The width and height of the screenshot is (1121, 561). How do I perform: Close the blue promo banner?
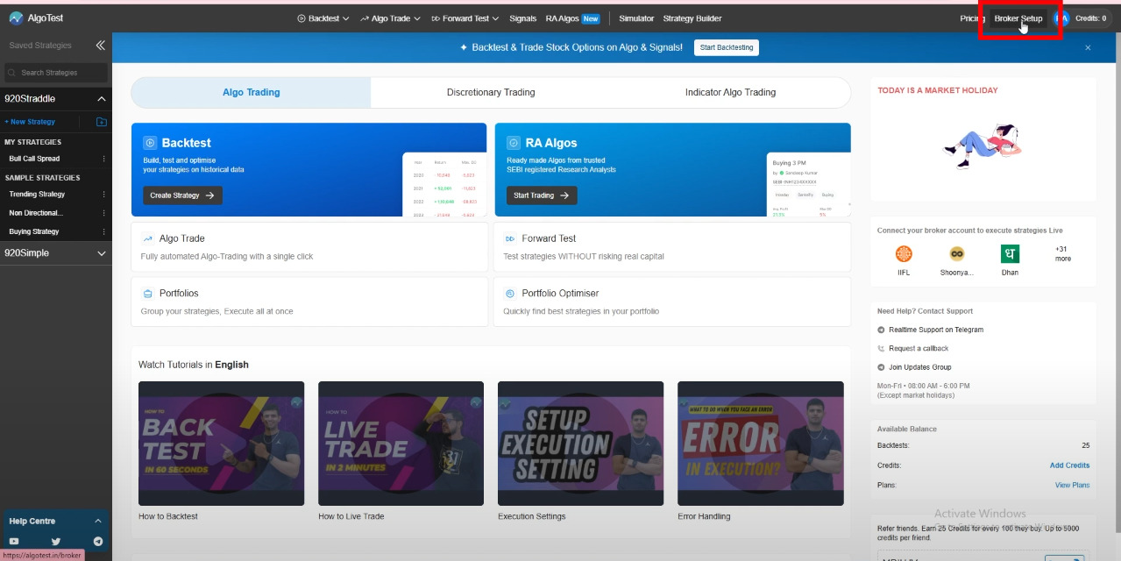click(1088, 47)
